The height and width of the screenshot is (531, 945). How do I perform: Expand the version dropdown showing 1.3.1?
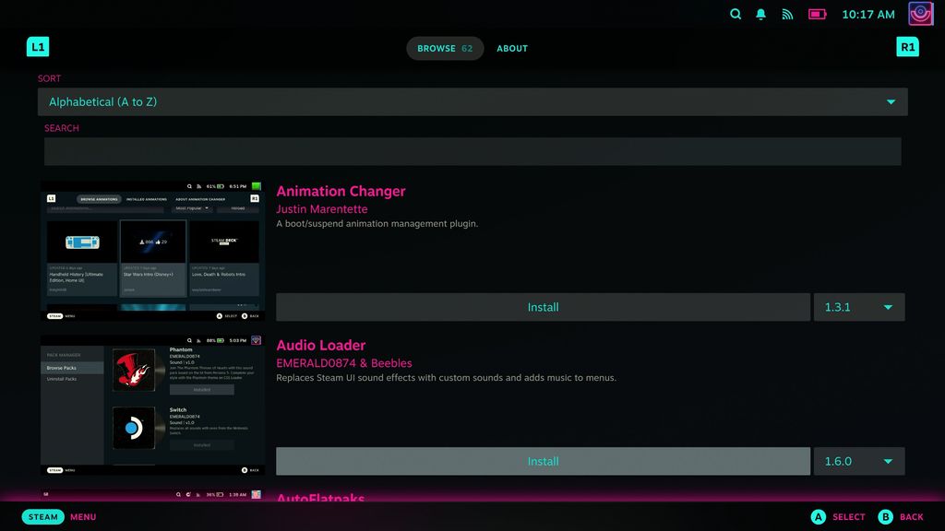tap(858, 307)
